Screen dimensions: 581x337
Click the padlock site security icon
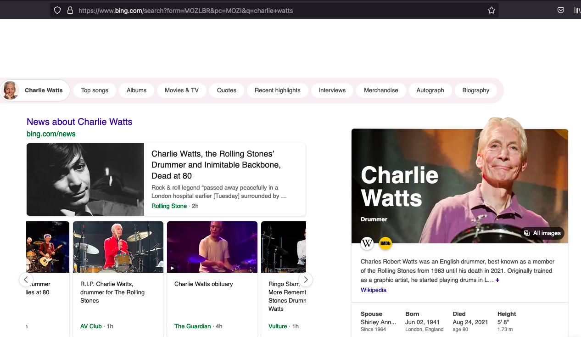coord(70,10)
